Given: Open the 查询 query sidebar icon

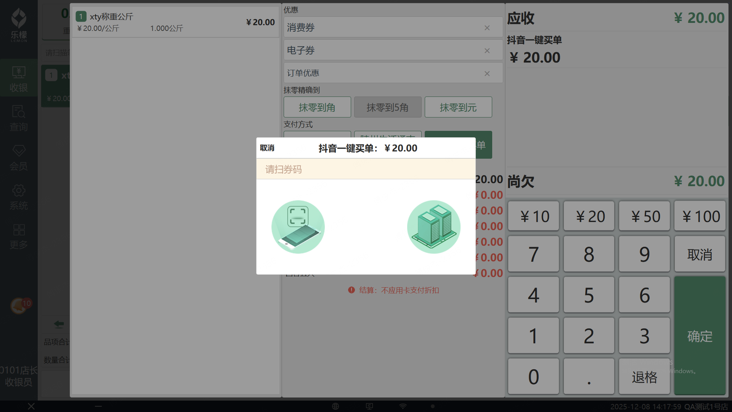Looking at the screenshot, I should pos(19,118).
